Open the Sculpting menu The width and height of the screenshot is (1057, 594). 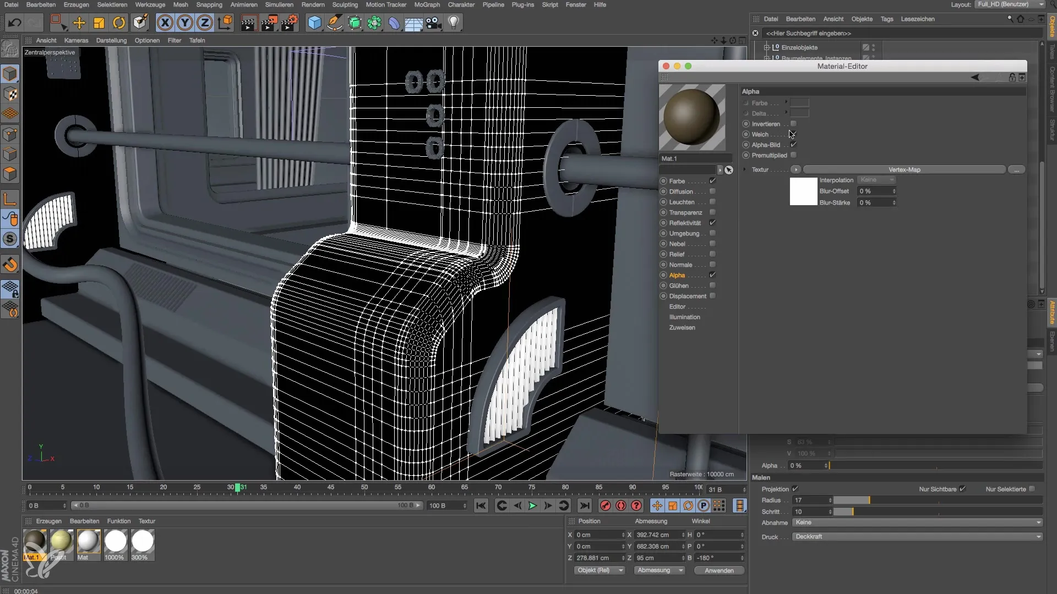pyautogui.click(x=345, y=4)
